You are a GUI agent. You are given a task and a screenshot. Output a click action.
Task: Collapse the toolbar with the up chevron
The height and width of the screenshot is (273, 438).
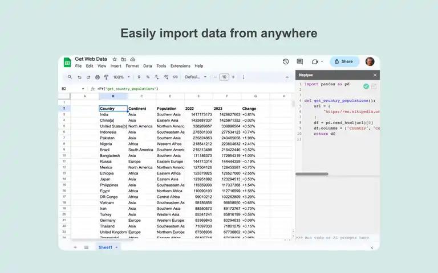tap(287, 77)
